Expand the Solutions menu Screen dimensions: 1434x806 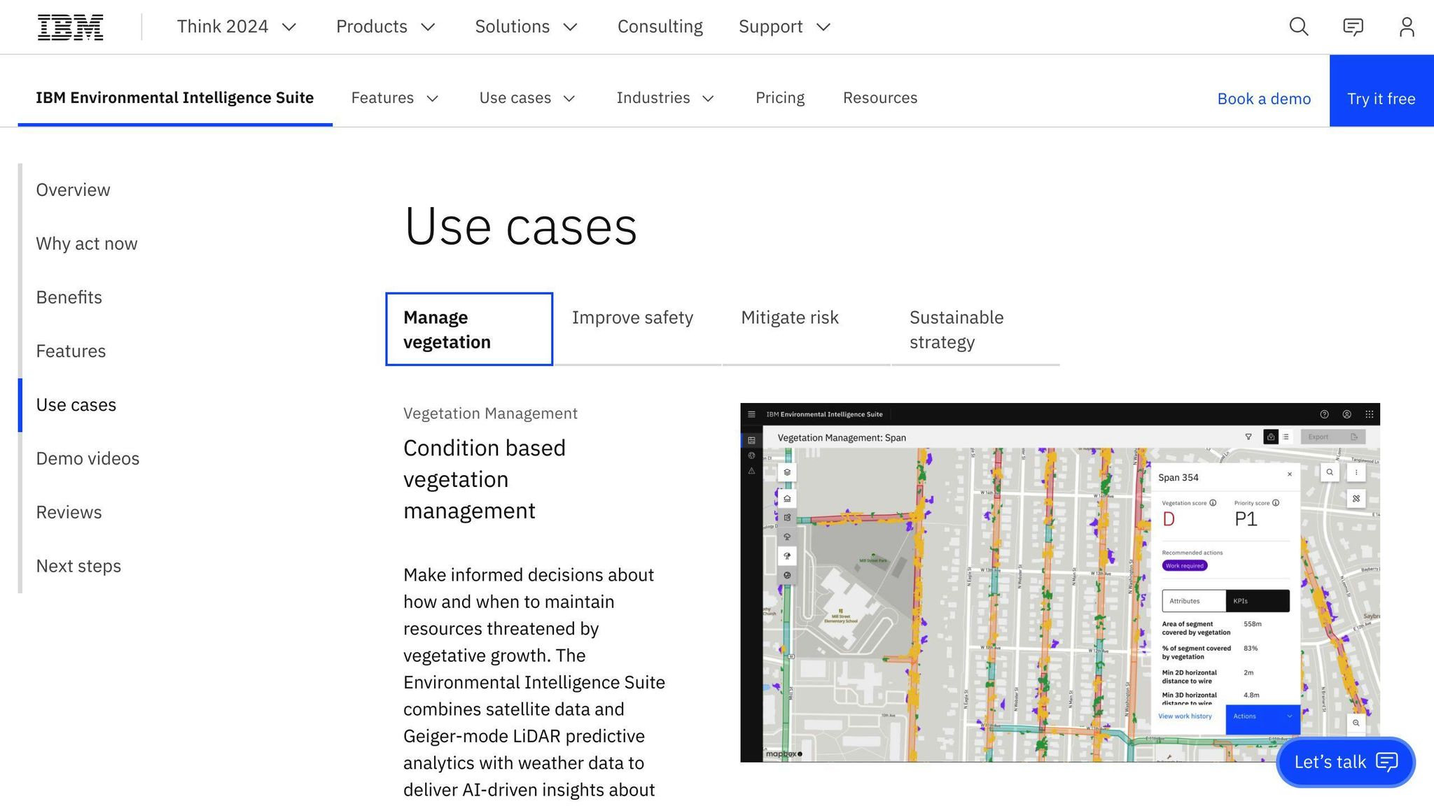coord(526,27)
